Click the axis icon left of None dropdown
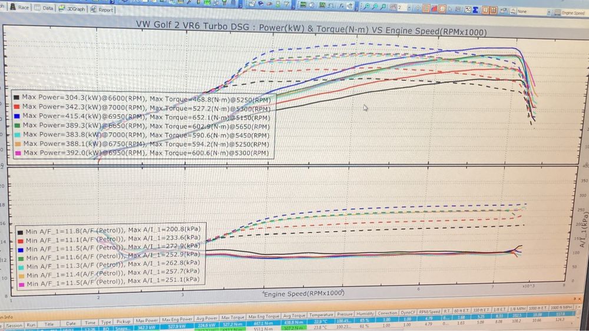Viewport: 589px width, 331px height. (x=513, y=11)
